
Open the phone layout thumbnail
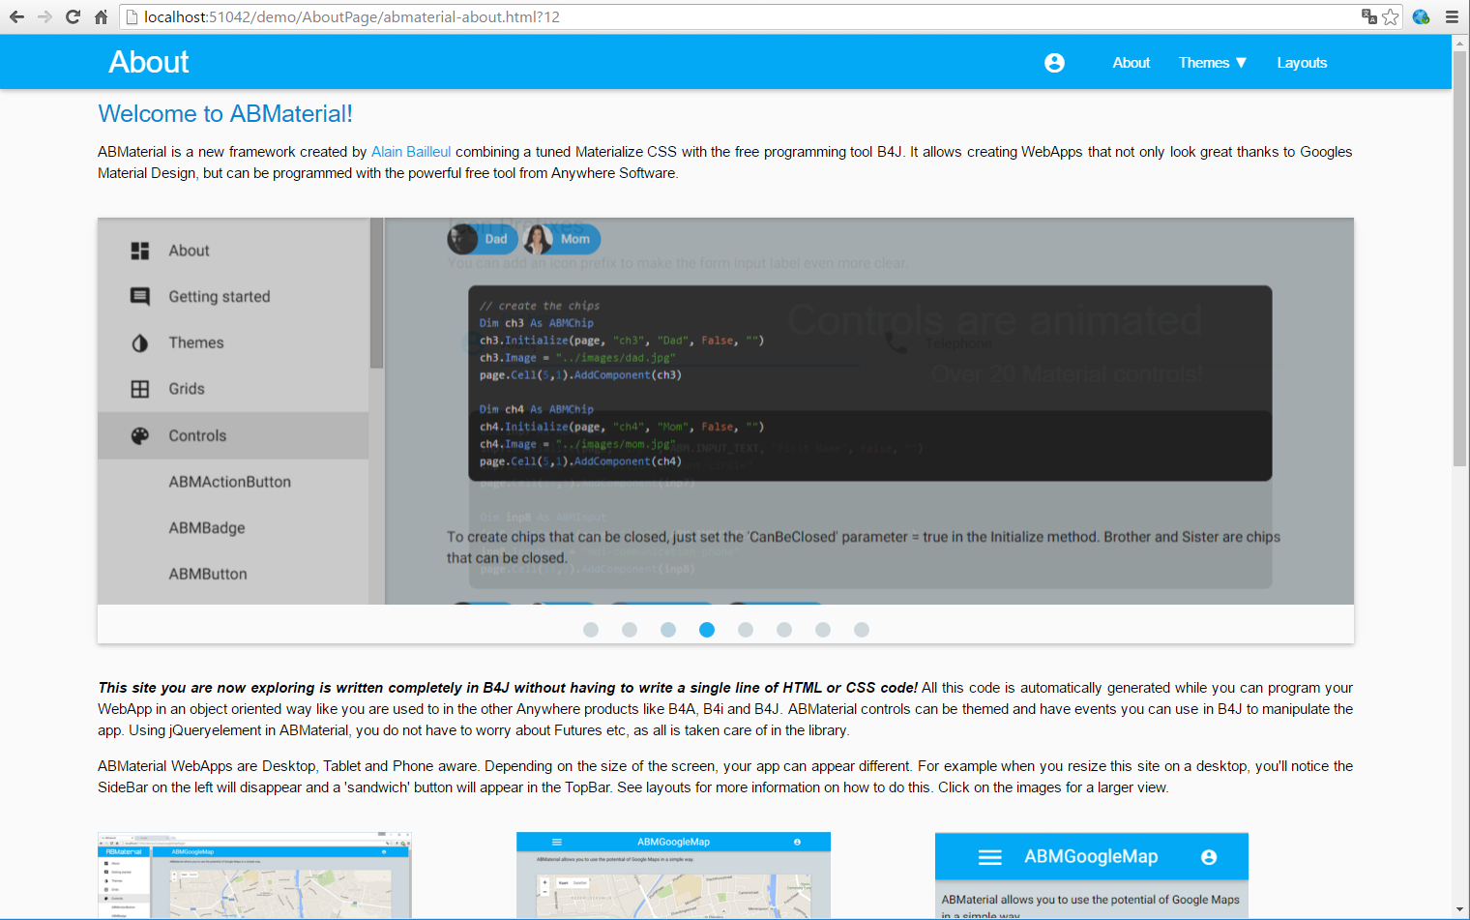tap(1092, 875)
